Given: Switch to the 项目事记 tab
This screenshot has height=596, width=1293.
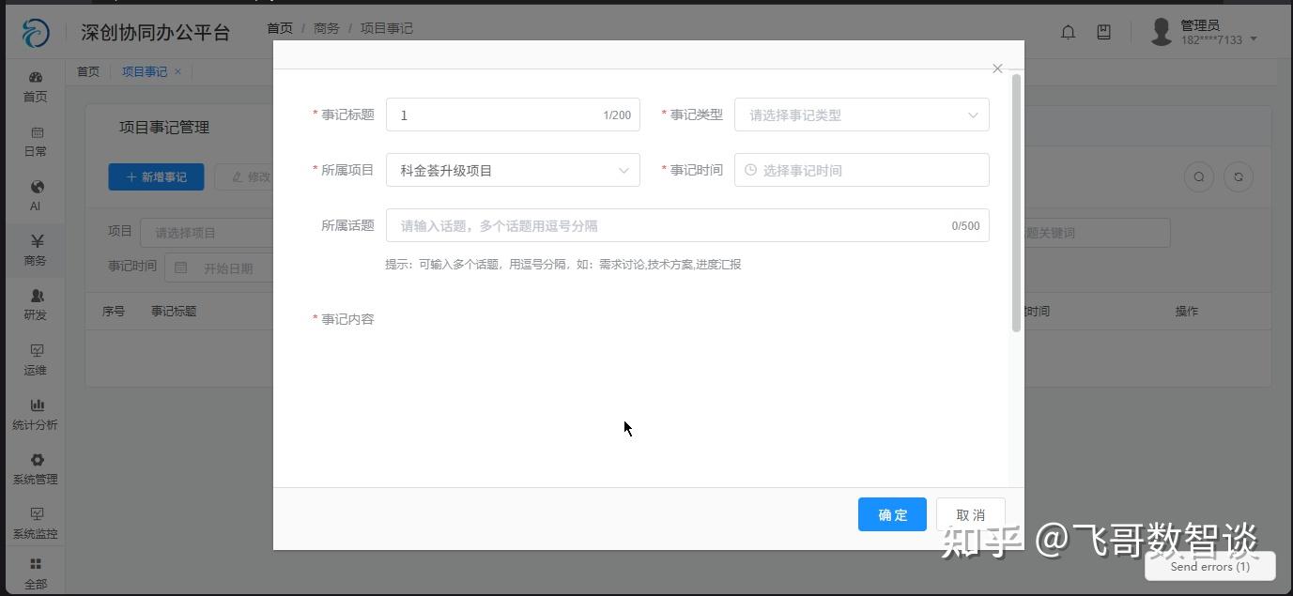Looking at the screenshot, I should click(x=144, y=71).
